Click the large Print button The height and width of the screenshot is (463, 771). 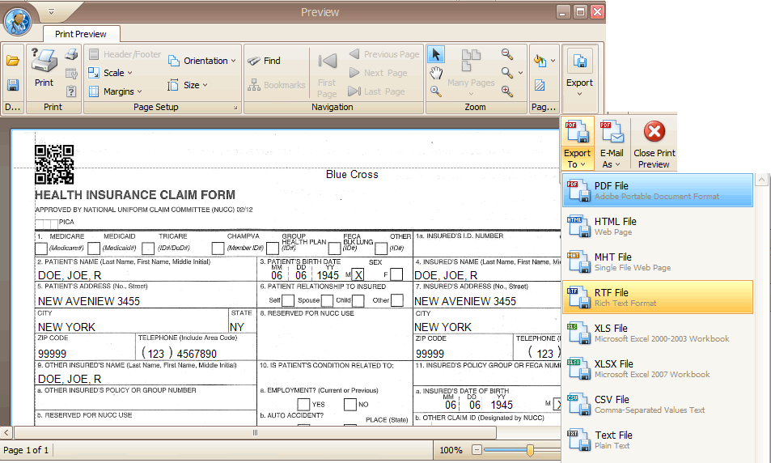coord(44,68)
